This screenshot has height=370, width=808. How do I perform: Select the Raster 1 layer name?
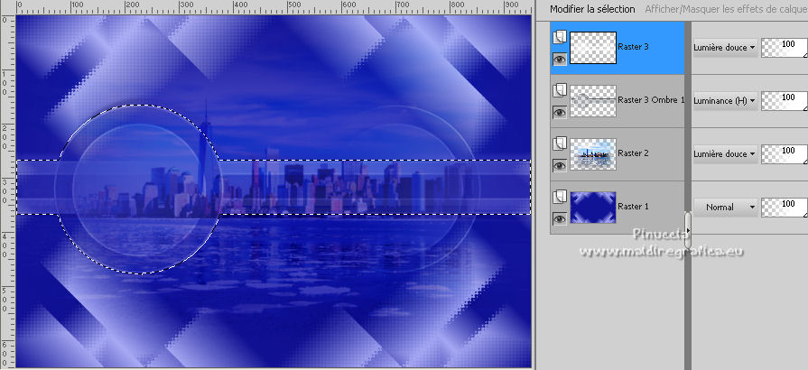633,206
